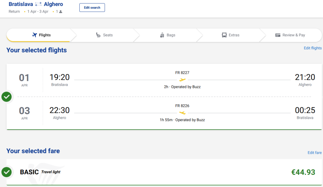Click the 03 APR return date
This screenshot has width=323, height=187.
[24, 112]
